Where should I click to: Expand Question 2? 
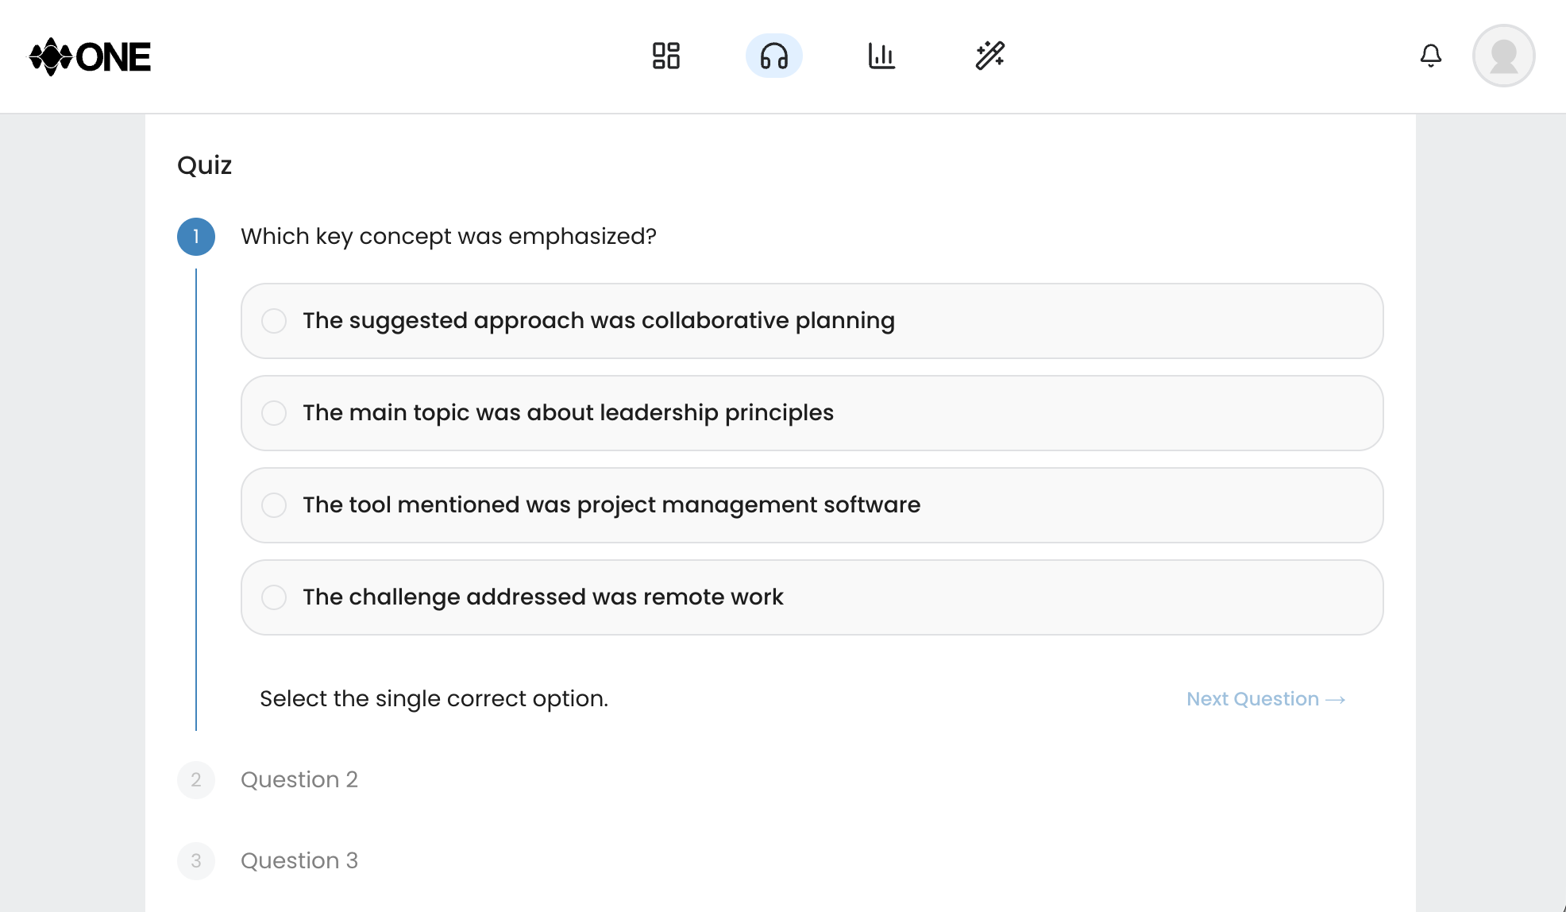[x=299, y=780]
